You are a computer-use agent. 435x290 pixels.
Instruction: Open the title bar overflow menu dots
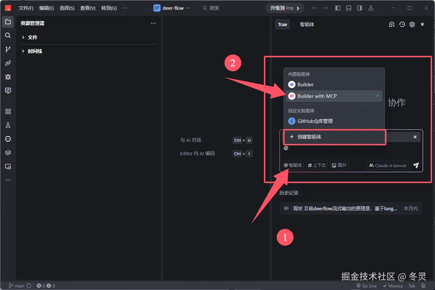click(125, 8)
